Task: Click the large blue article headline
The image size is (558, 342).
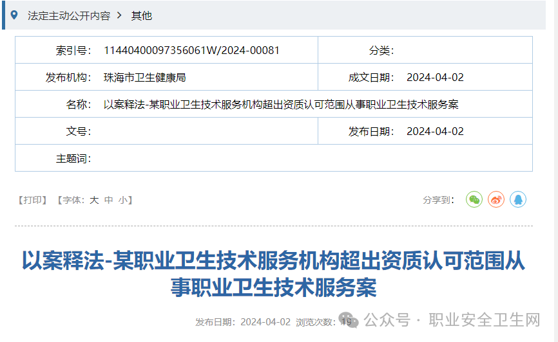Action: [274, 274]
